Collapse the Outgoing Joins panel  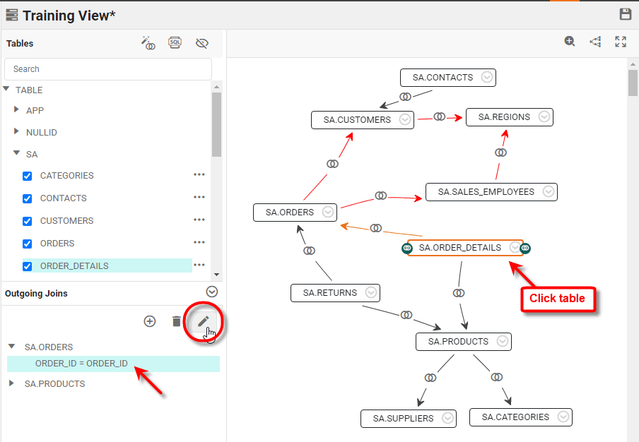click(x=211, y=292)
